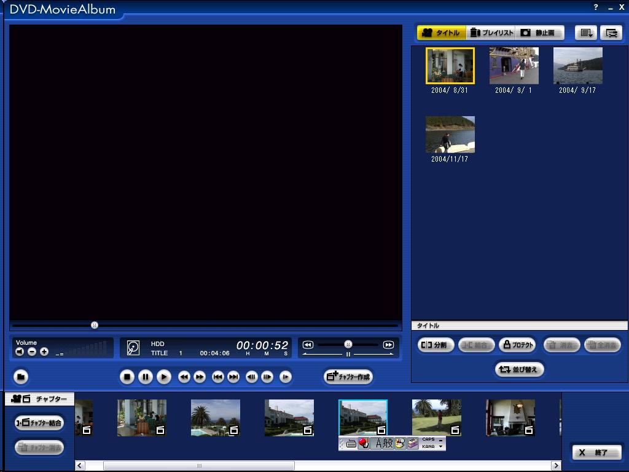Play in slow motion

(285, 377)
